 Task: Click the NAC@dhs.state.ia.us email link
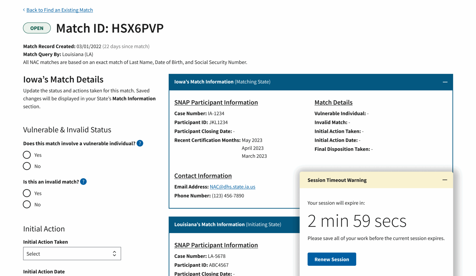232,187
